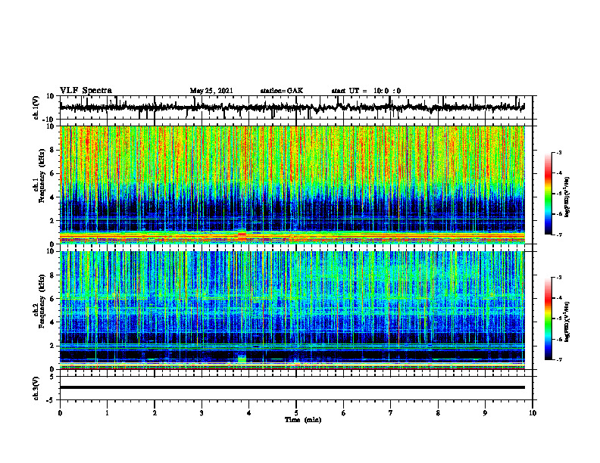Click the ch.1 spectrogram "8" kHz tick label

52,150
